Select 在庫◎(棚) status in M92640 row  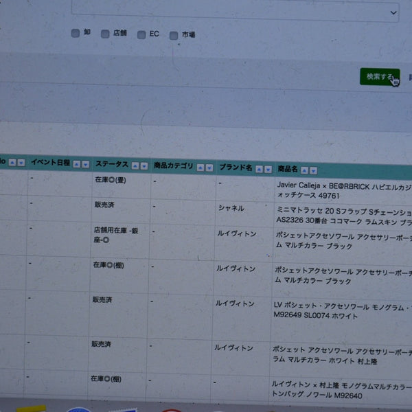(x=106, y=379)
